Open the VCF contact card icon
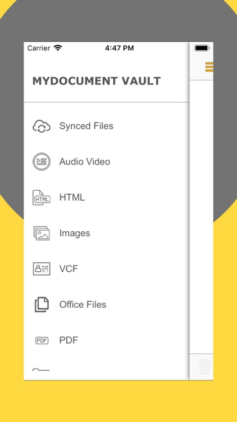 click(x=42, y=268)
